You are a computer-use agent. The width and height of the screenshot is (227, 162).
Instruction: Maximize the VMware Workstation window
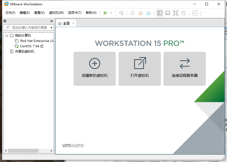pyautogui.click(x=207, y=4)
